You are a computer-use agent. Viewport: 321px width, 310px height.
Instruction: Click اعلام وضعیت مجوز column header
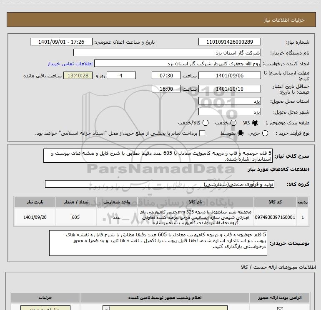click(165, 298)
